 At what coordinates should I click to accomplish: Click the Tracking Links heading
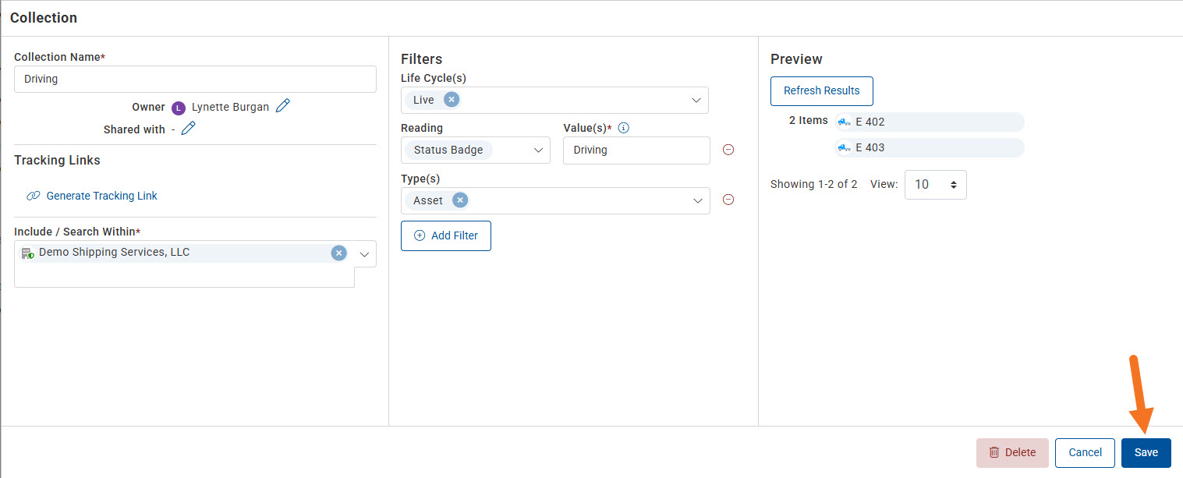[57, 160]
